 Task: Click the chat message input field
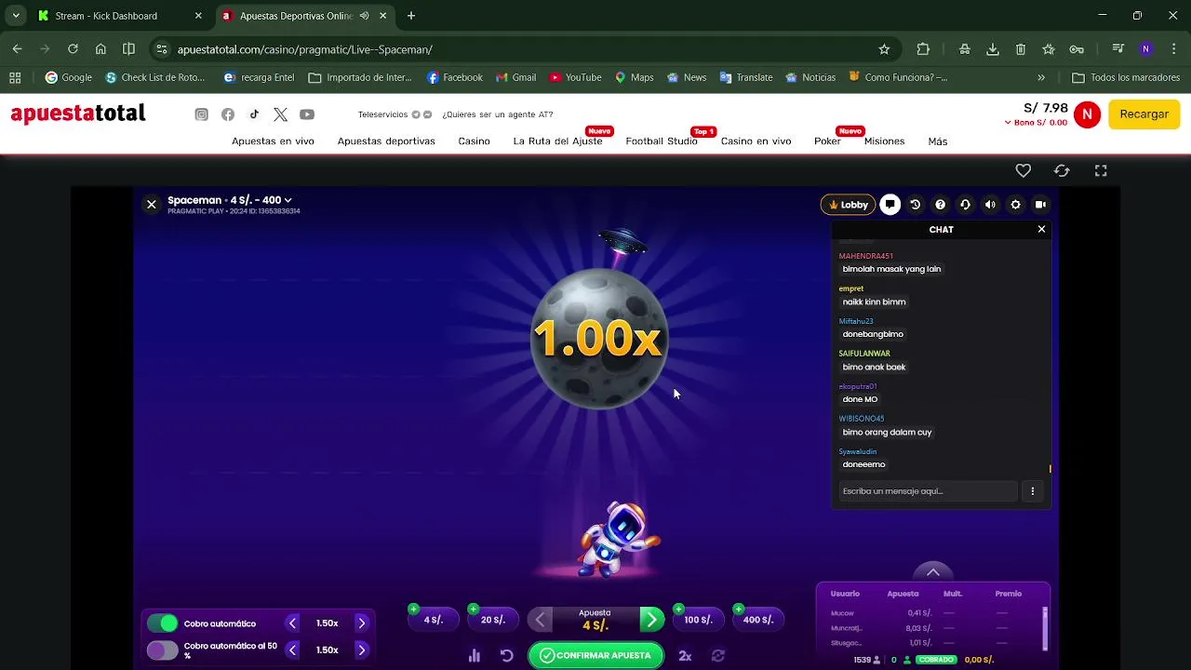[928, 491]
